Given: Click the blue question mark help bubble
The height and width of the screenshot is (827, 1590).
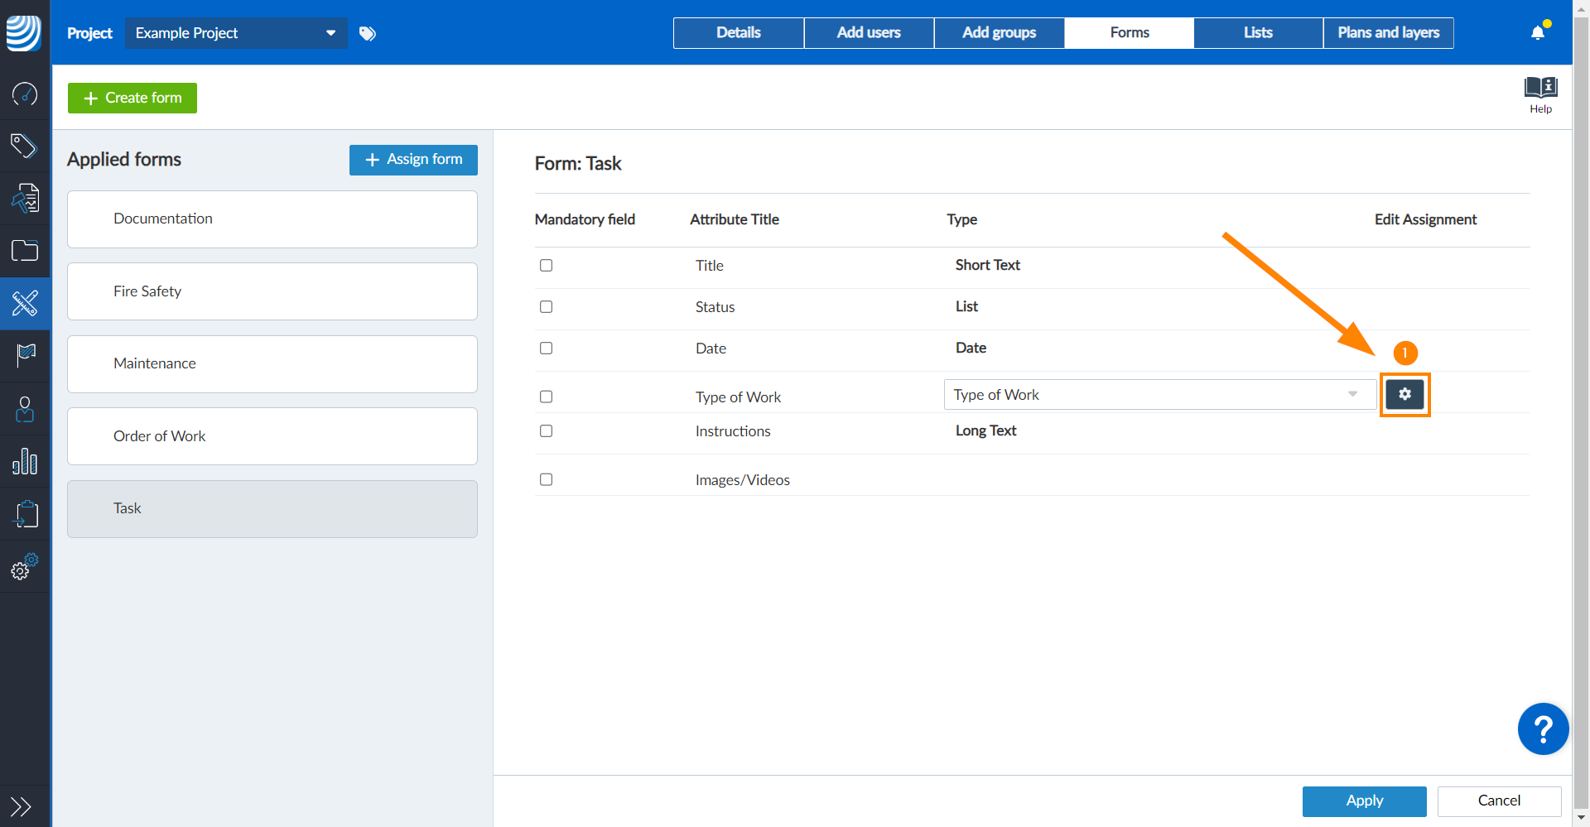Looking at the screenshot, I should 1543,729.
